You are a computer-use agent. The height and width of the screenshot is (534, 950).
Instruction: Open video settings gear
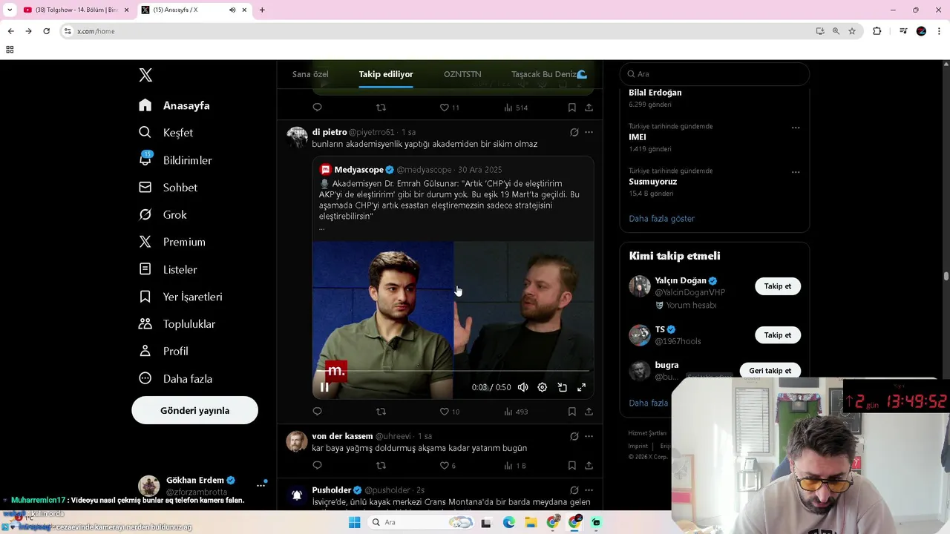click(x=543, y=387)
